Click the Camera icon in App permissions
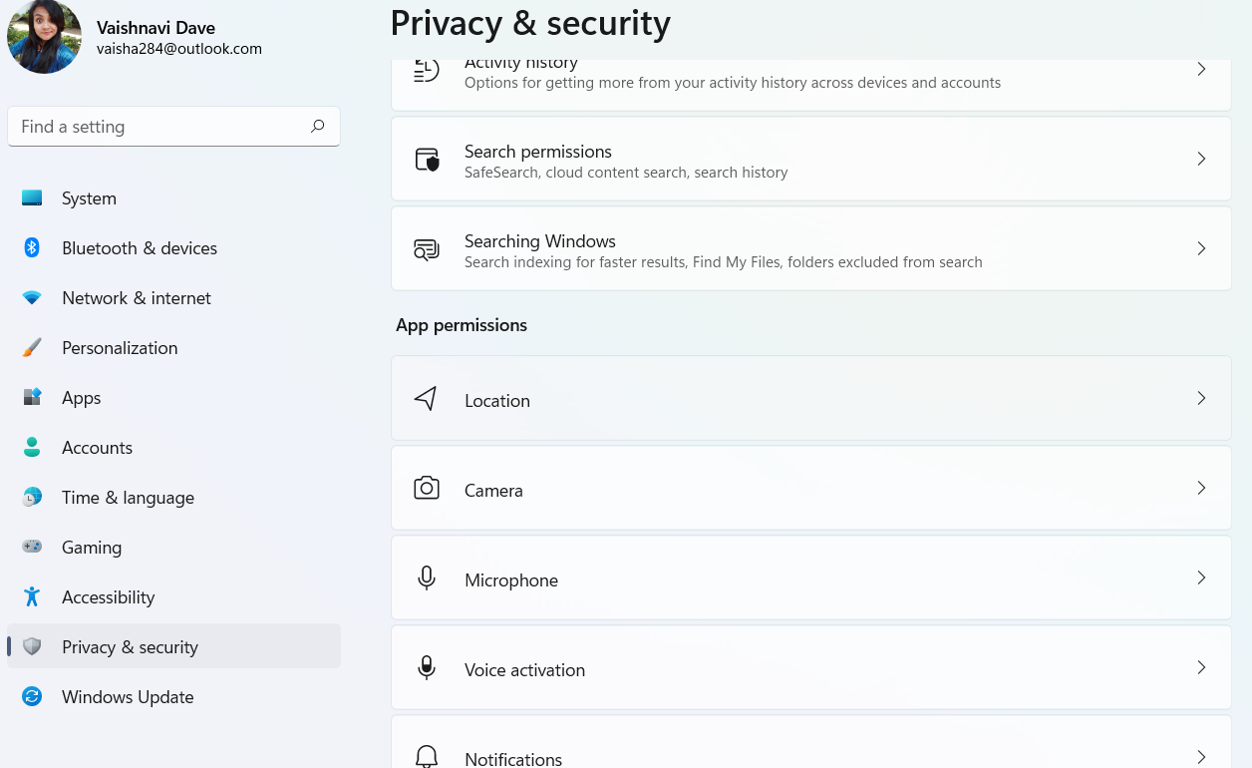Viewport: 1252px width, 768px height. (427, 488)
